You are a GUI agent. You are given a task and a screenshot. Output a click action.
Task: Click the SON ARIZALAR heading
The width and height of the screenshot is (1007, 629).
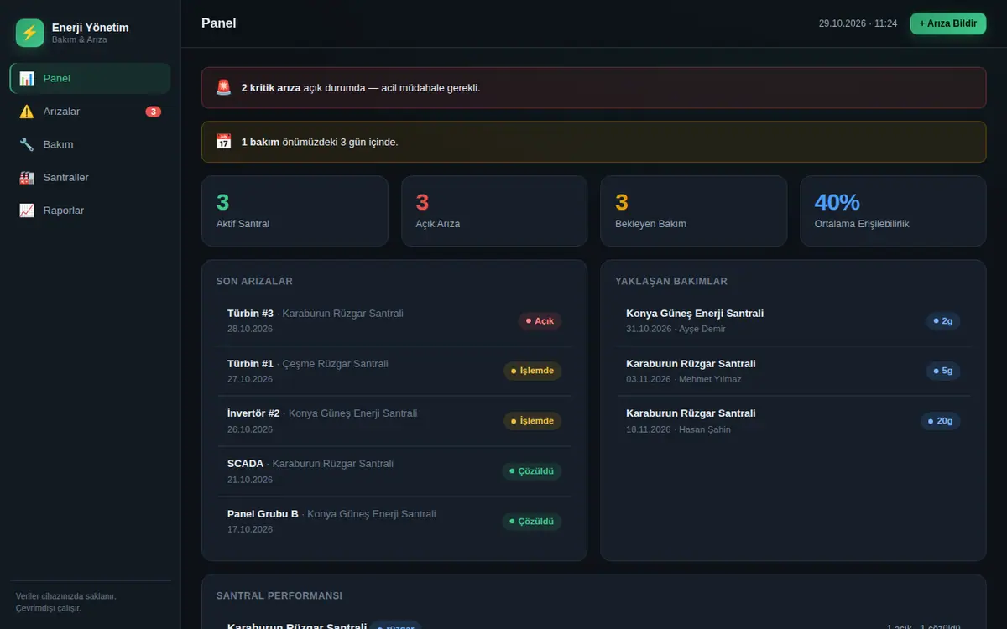pyautogui.click(x=254, y=282)
